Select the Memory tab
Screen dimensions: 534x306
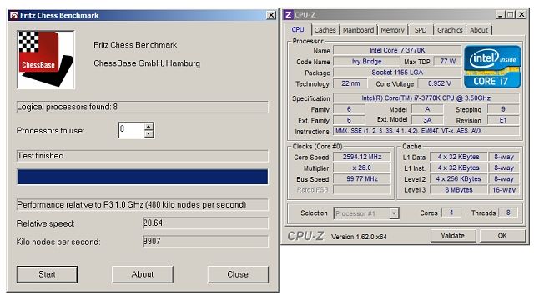(392, 30)
